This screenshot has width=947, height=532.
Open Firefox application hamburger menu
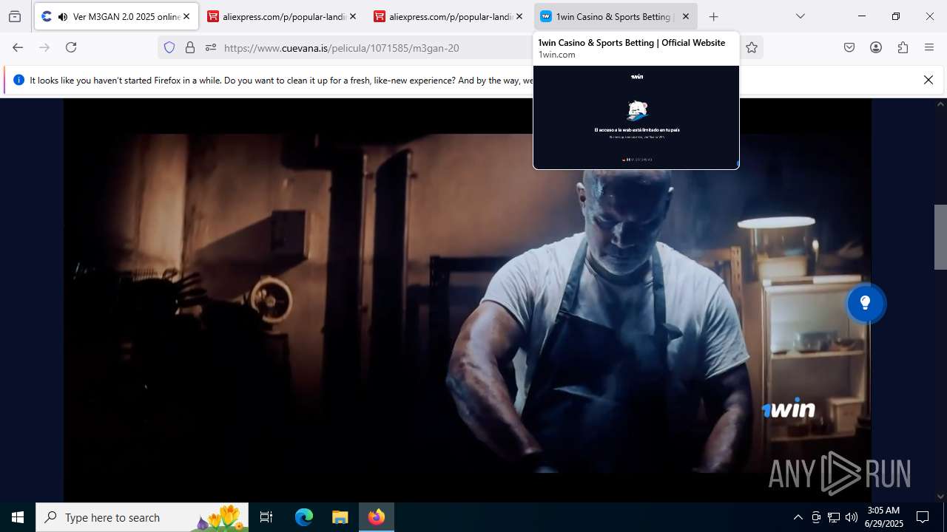click(x=929, y=47)
